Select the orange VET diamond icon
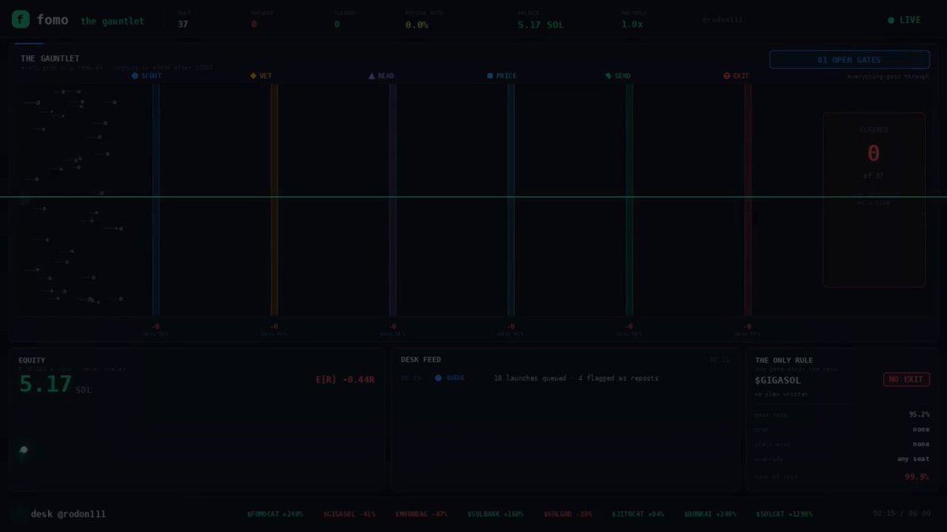Image resolution: width=947 pixels, height=532 pixels. pos(253,76)
